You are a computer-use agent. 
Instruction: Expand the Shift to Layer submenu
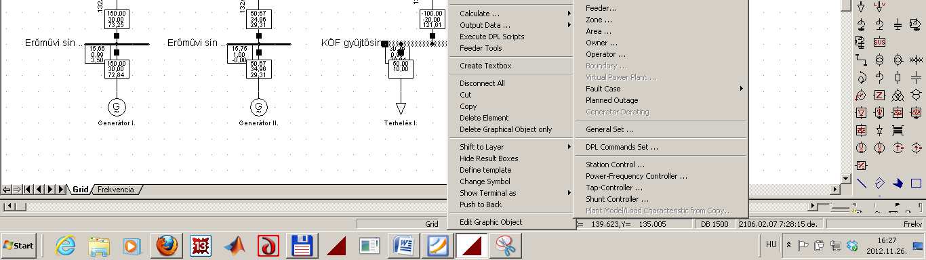512,147
